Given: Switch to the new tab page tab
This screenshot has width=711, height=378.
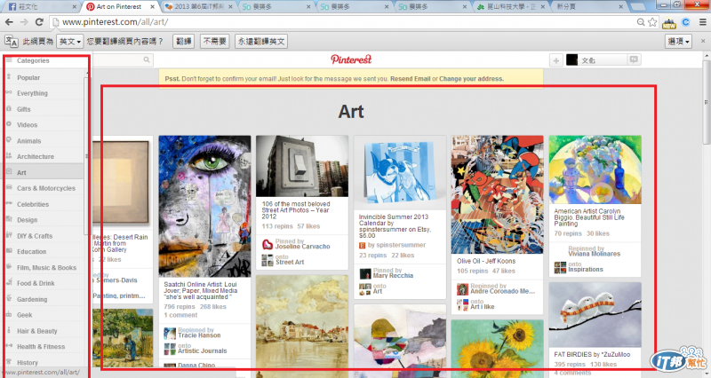Looking at the screenshot, I should (589, 7).
